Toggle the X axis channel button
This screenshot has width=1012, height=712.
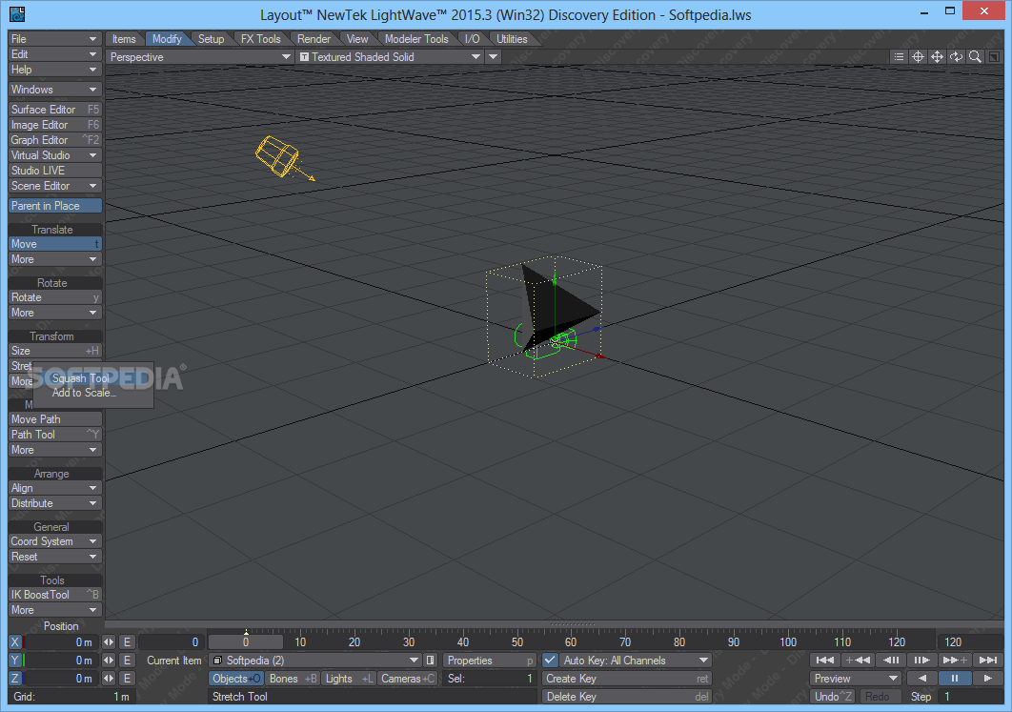[x=16, y=642]
